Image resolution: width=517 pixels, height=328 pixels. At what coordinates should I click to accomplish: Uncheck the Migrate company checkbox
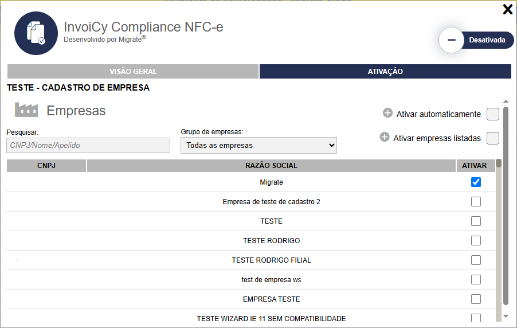pos(476,182)
